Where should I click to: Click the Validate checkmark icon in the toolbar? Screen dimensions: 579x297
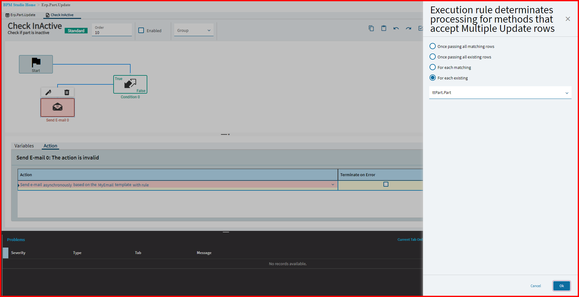(421, 28)
